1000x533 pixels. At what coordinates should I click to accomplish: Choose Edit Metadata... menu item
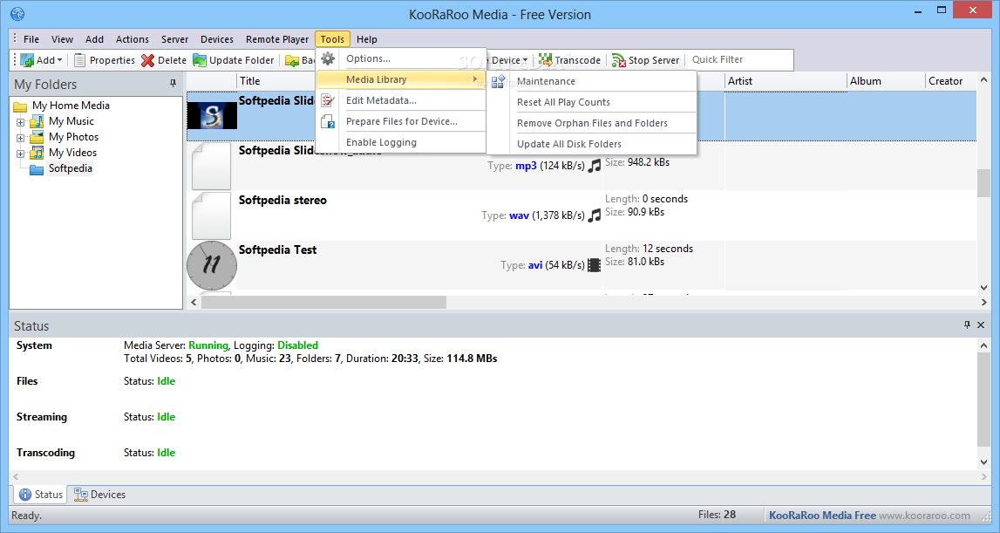click(401, 100)
